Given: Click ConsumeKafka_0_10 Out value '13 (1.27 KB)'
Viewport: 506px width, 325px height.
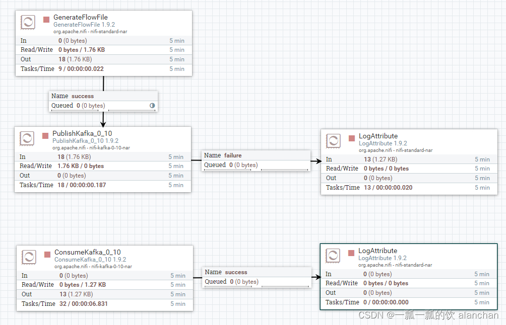Looking at the screenshot, I should tap(76, 294).
